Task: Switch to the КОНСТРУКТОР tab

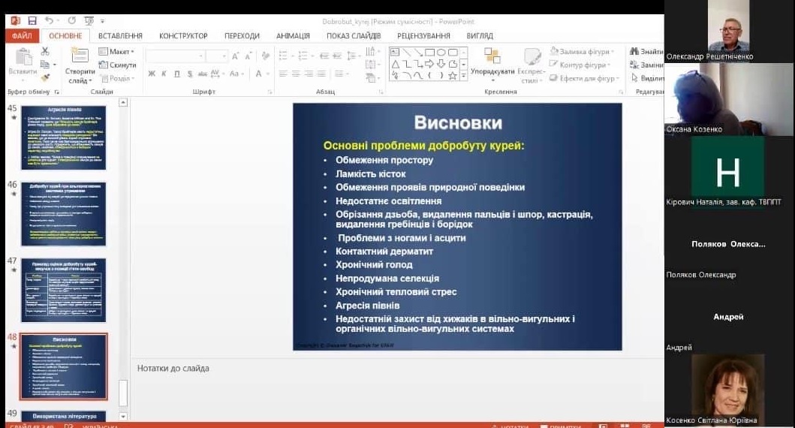Action: point(183,35)
